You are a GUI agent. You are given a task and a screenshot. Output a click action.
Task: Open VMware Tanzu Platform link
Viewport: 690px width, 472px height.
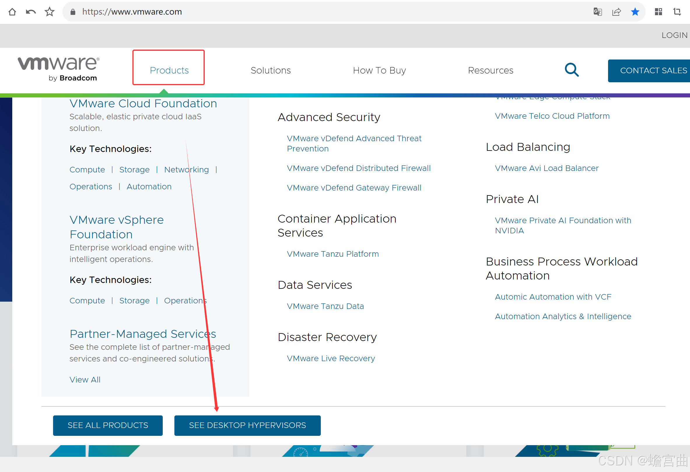click(332, 254)
